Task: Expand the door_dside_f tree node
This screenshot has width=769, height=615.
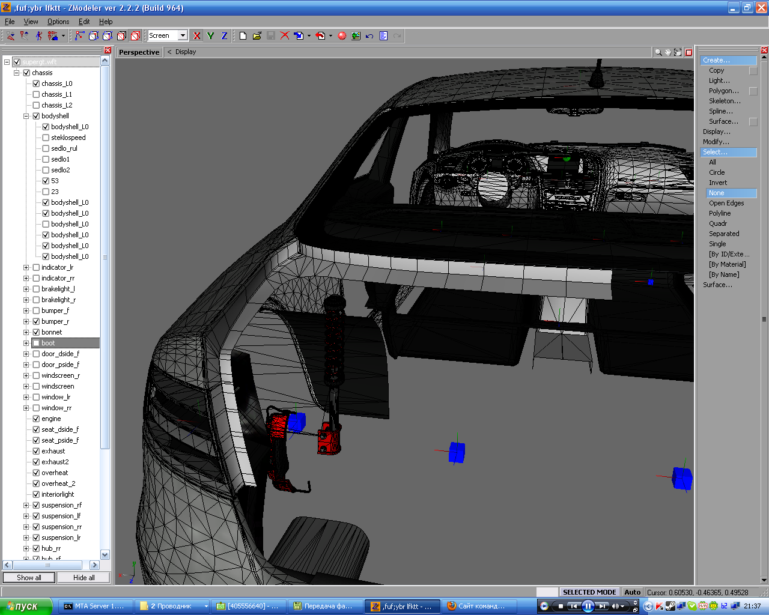Action: (x=26, y=354)
